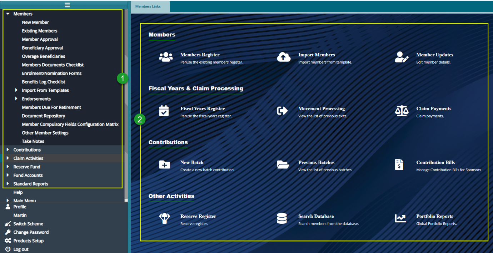This screenshot has width=493, height=253.
Task: Click the Fiscal Years Register link title
Action: 203,109
